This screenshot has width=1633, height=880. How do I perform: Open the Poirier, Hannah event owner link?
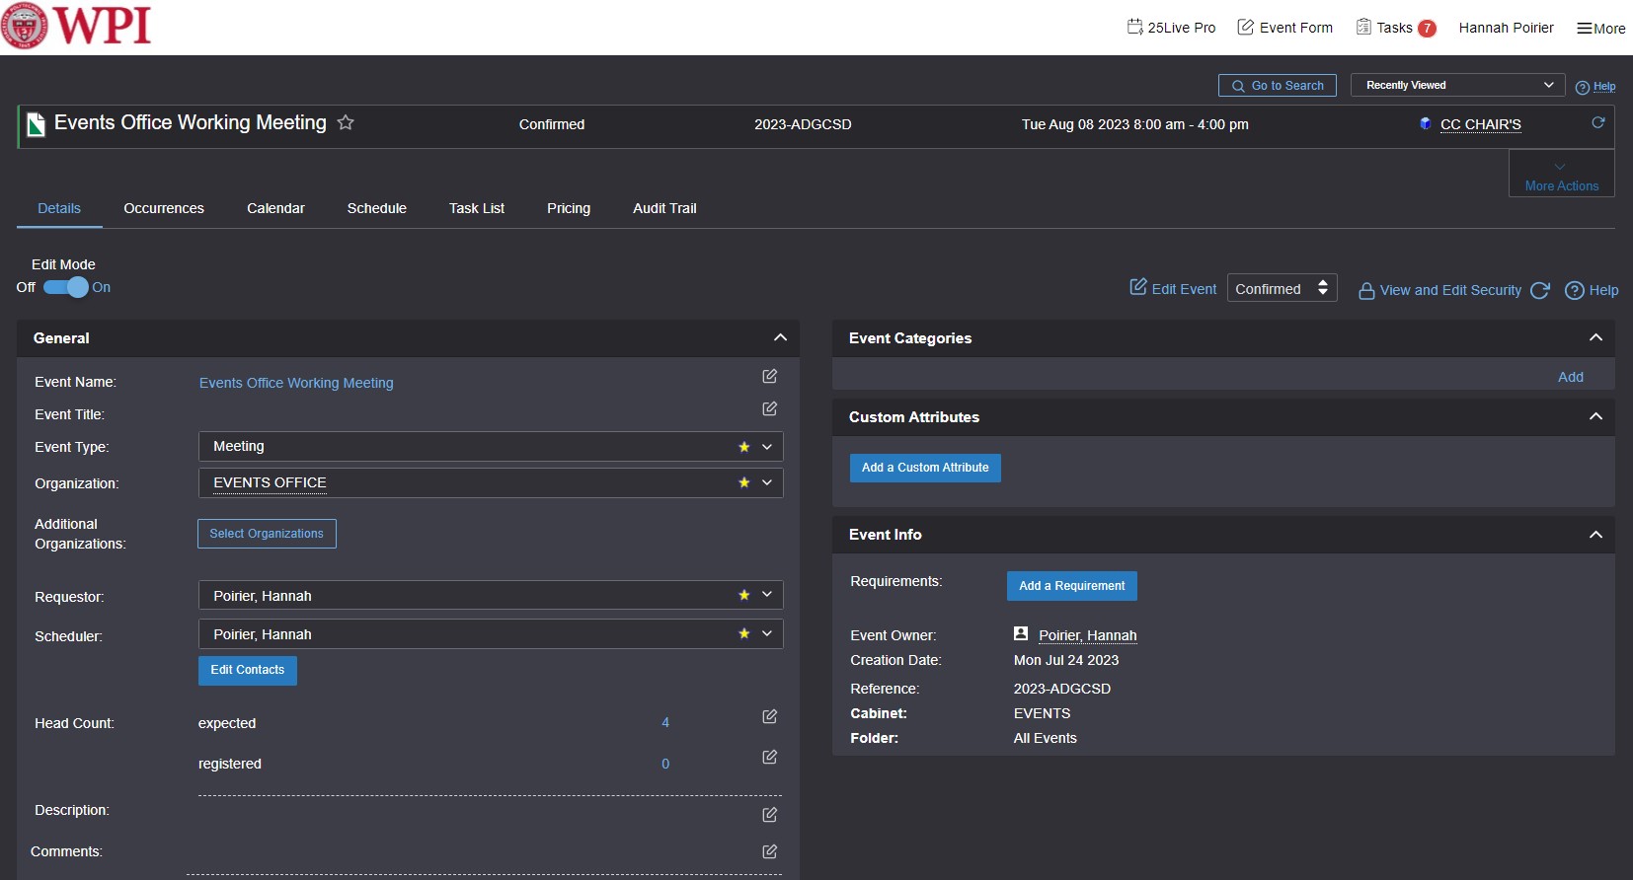click(1087, 636)
